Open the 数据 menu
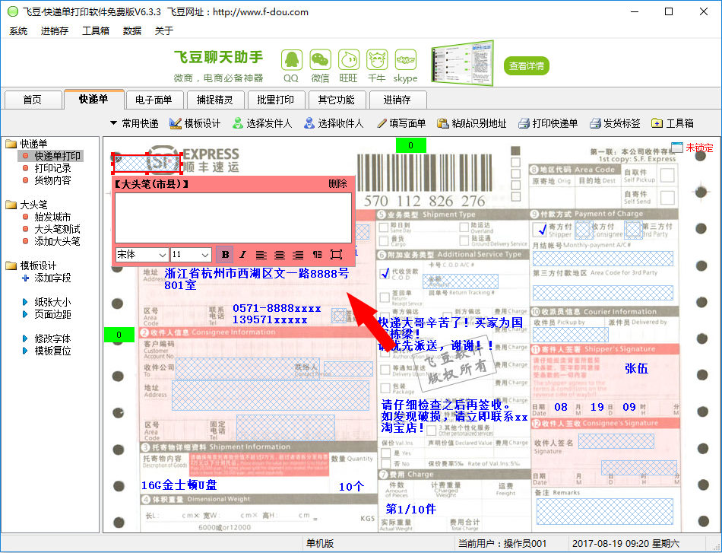The width and height of the screenshot is (722, 553). pos(132,31)
